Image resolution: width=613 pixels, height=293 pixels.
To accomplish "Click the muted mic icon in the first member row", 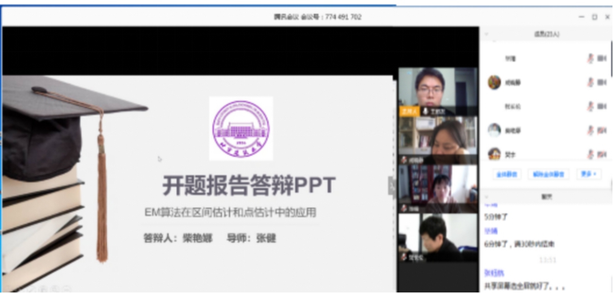I will pyautogui.click(x=591, y=58).
